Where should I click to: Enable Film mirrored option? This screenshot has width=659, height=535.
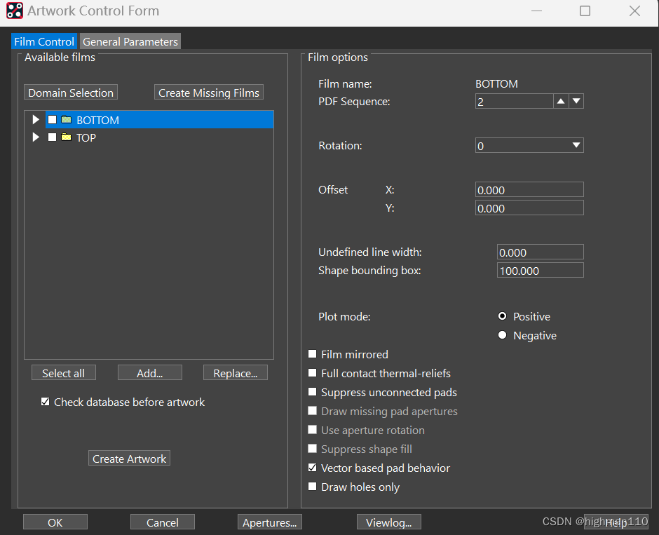pos(313,355)
